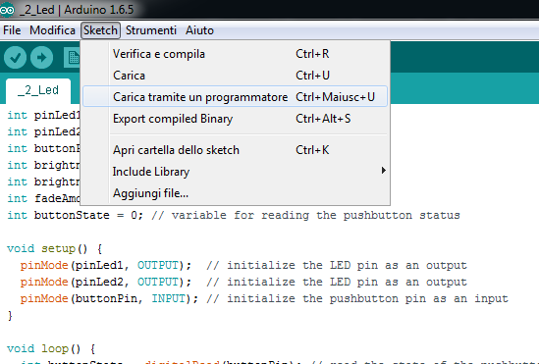This screenshot has width=539, height=364.
Task: Open the File menu
Action: [12, 30]
